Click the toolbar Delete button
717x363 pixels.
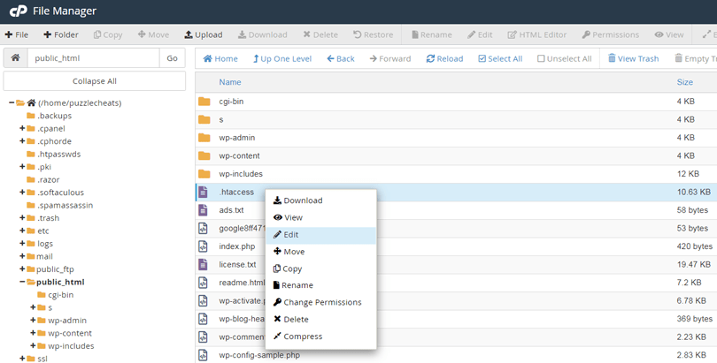point(320,34)
